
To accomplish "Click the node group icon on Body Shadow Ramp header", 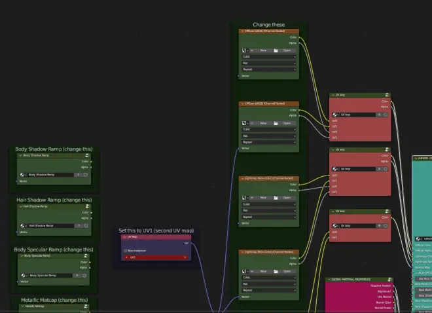I will click(87, 155).
